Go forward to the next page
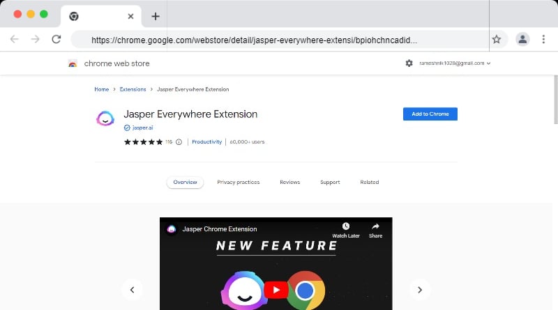Image resolution: width=558 pixels, height=310 pixels. click(x=36, y=39)
